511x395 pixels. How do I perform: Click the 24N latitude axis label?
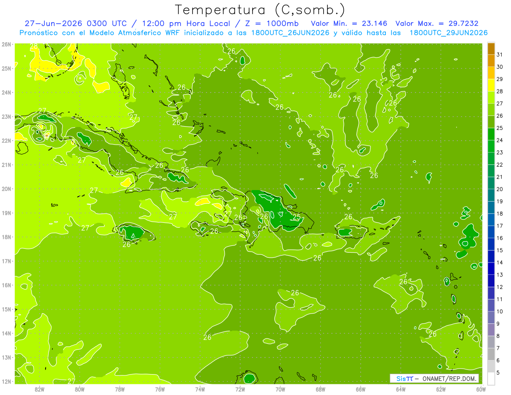click(x=6, y=92)
